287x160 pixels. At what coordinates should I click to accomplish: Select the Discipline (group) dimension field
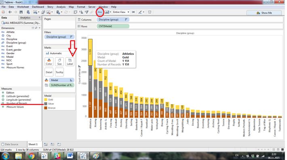16,42
